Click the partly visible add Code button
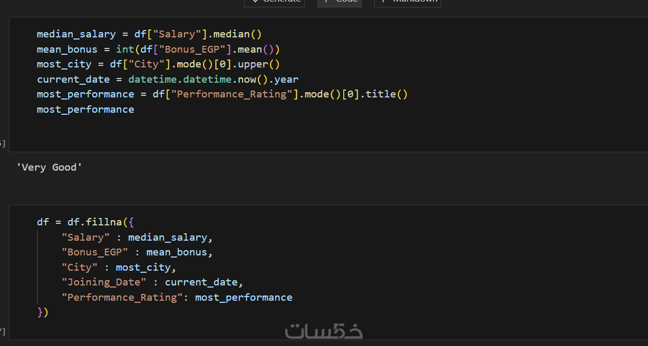The height and width of the screenshot is (346, 648). (339, 3)
